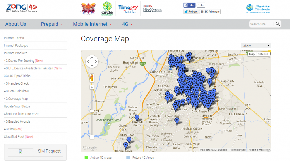Open 3G+4G Tips & Tricks link
The image size is (290, 161).
(x=17, y=76)
